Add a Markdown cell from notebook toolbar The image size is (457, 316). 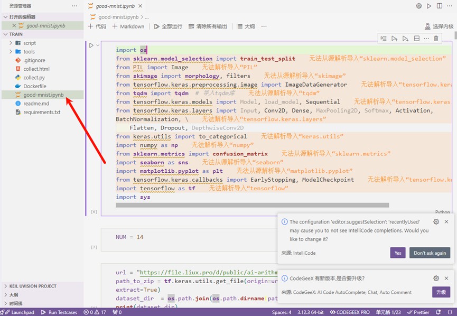pos(128,26)
